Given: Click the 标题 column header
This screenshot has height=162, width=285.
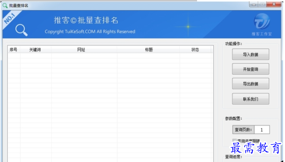Looking at the screenshot, I should 149,50.
